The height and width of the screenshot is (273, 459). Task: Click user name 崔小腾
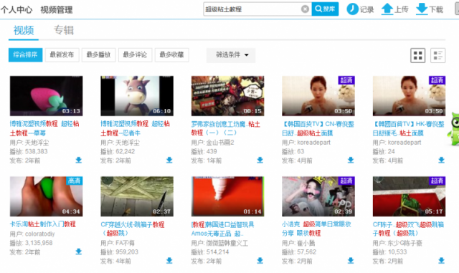point(306,243)
